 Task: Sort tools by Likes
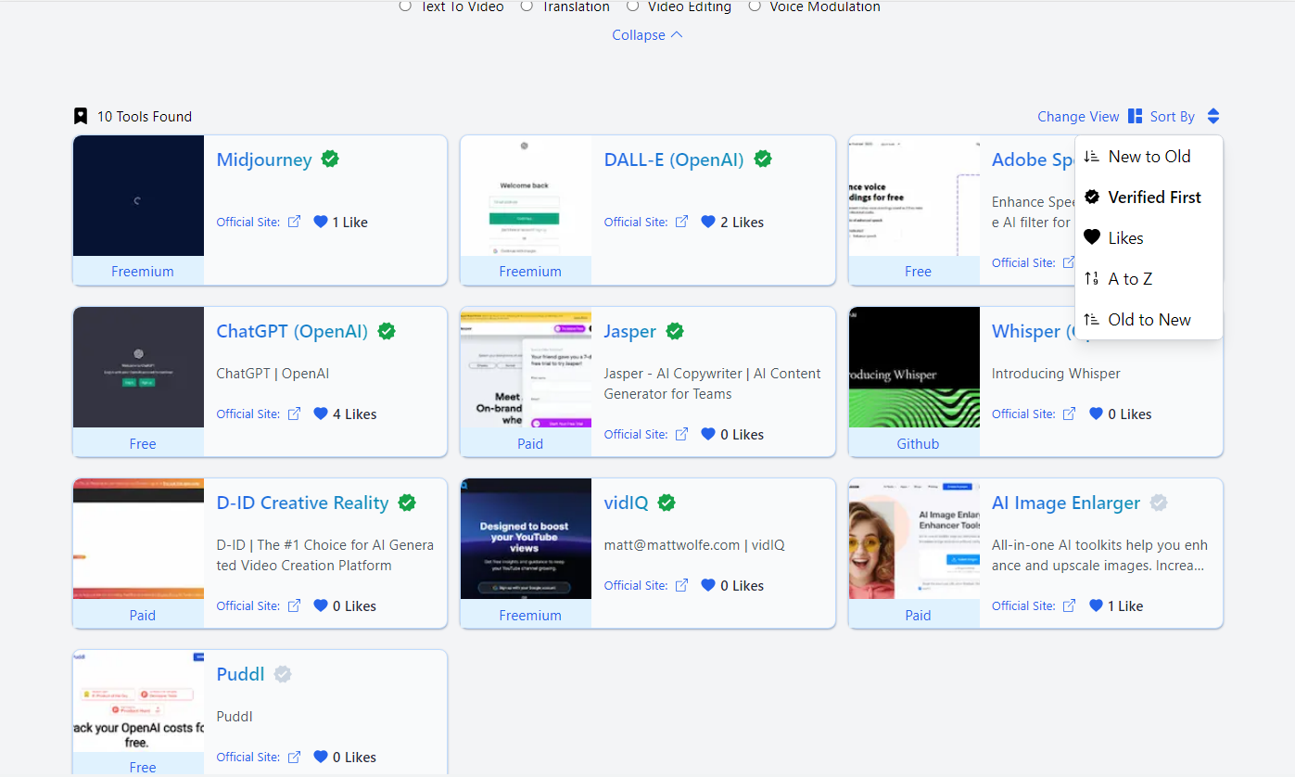[x=1149, y=238]
